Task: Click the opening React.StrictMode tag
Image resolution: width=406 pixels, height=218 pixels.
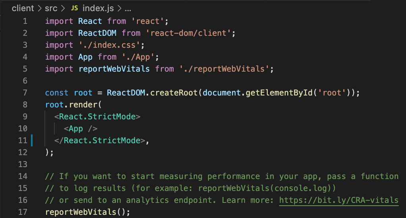Action: pyautogui.click(x=97, y=117)
